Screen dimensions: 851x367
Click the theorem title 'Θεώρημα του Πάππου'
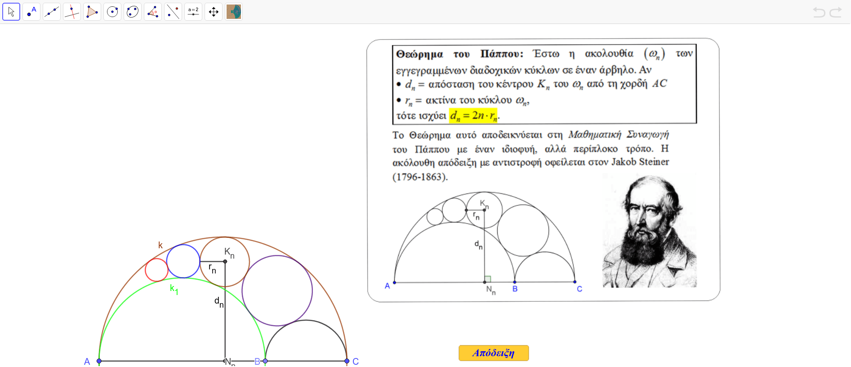click(x=459, y=54)
